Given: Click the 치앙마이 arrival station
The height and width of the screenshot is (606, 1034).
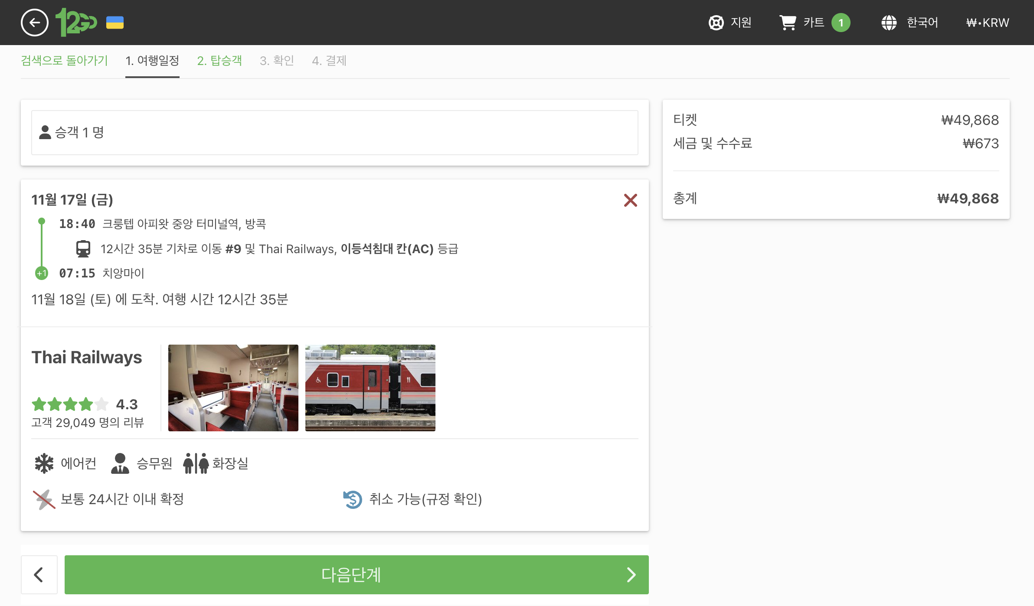Looking at the screenshot, I should (x=123, y=274).
